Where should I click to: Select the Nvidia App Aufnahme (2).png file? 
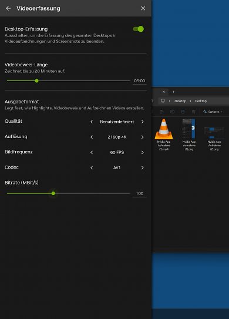214,139
